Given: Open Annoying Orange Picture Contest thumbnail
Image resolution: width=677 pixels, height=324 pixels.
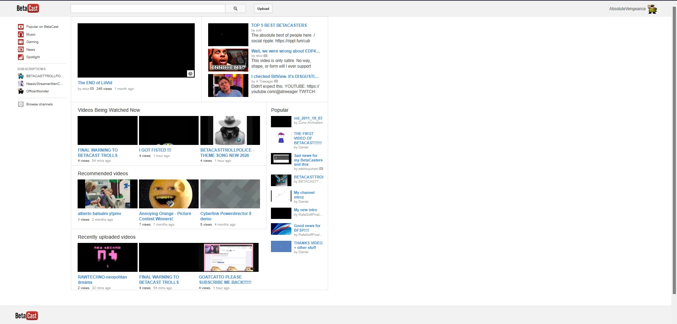Looking at the screenshot, I should click(x=169, y=194).
